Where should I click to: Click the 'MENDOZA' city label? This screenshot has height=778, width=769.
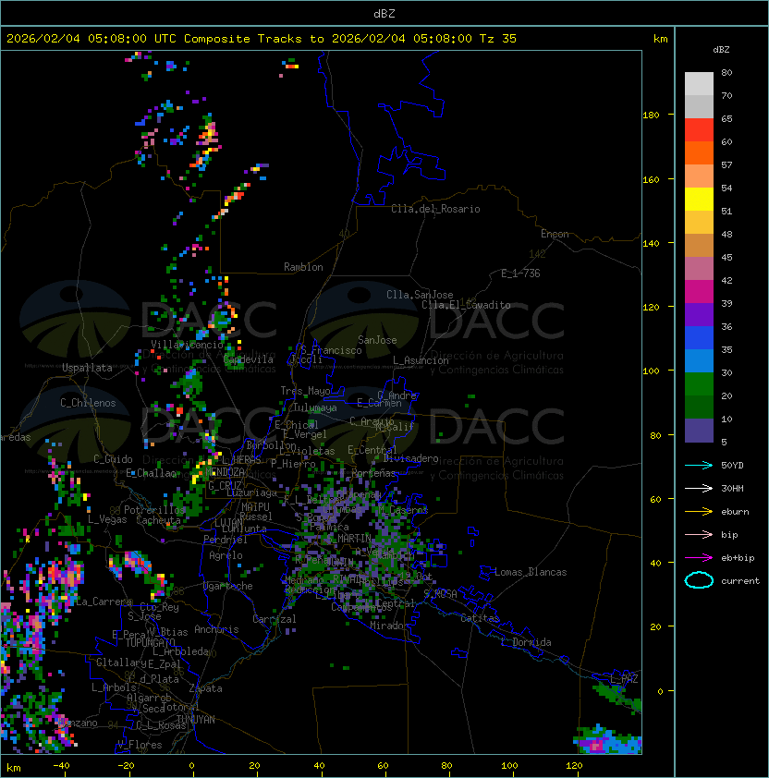pos(225,471)
